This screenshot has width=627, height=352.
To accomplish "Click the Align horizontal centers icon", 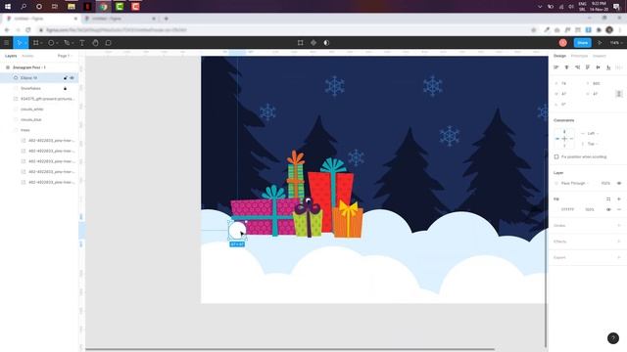I will click(x=566, y=67).
